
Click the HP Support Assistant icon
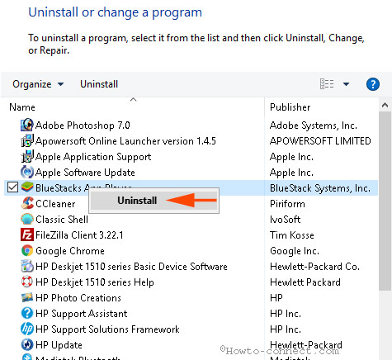pos(27,313)
